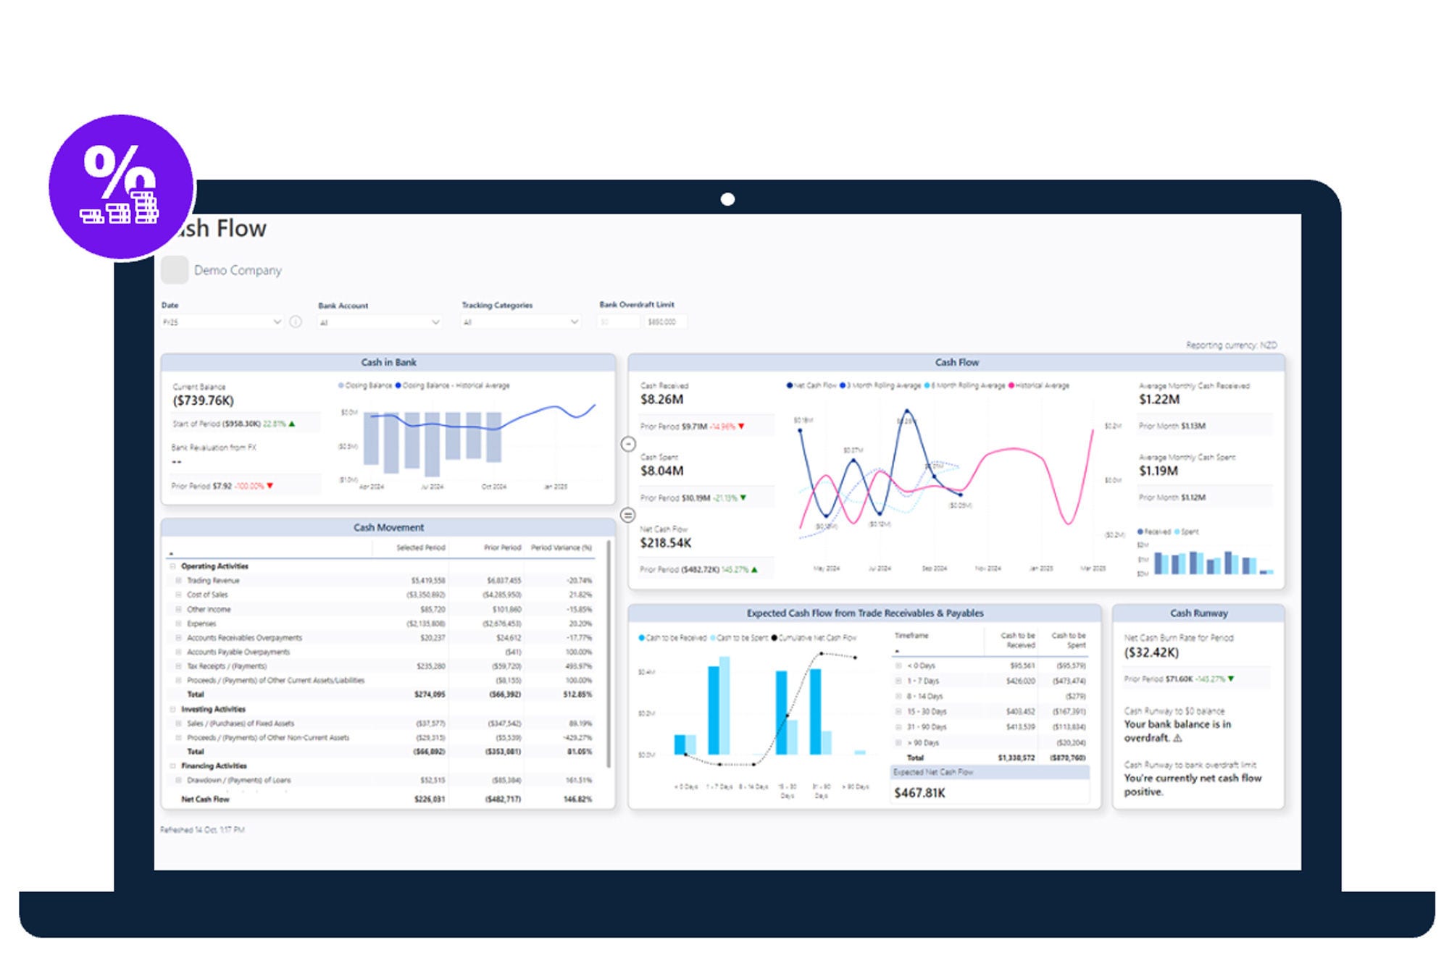Screen dimensions: 1449x953
Task: Sort by Period Variance (%) column header
Action: (561, 547)
